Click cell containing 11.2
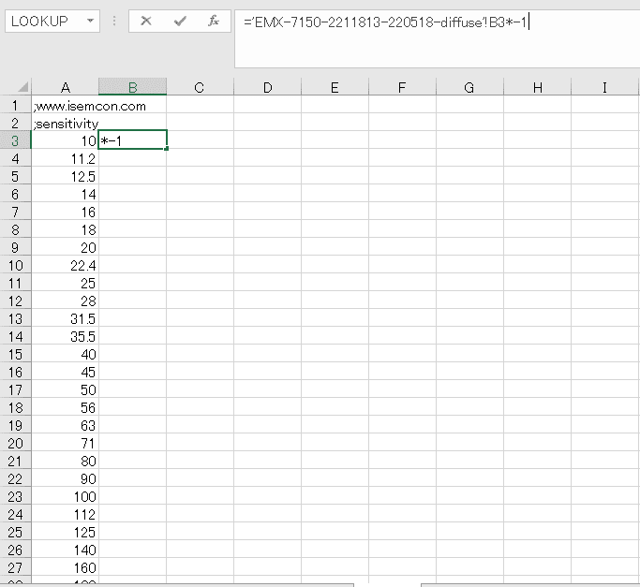The width and height of the screenshot is (640, 587). (x=65, y=158)
